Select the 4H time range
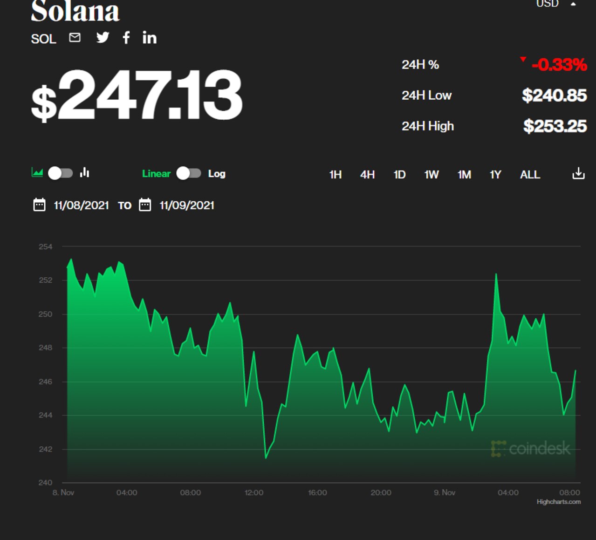Screen dimensions: 596x540 pos(367,175)
